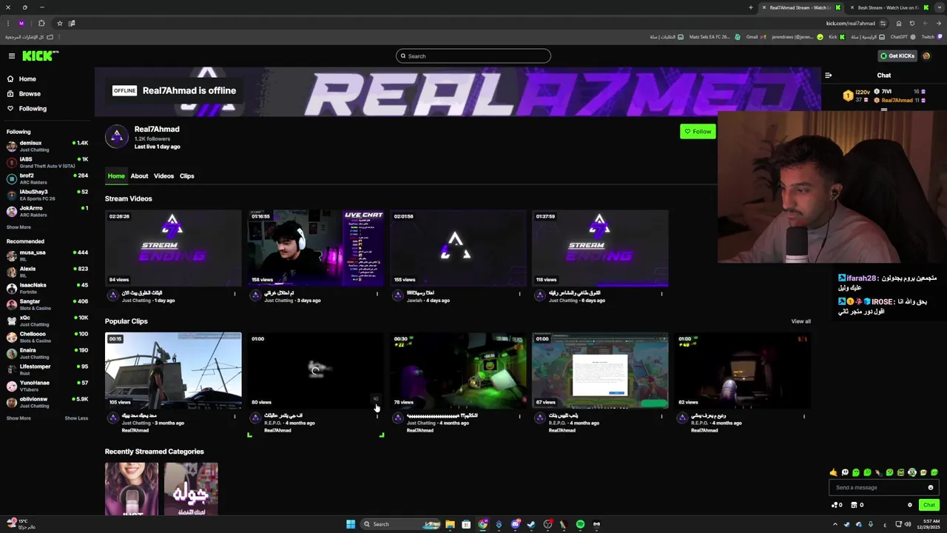Screen dimensions: 947x533
Task: Open options menu for the 155 views video
Action: [x=519, y=294]
